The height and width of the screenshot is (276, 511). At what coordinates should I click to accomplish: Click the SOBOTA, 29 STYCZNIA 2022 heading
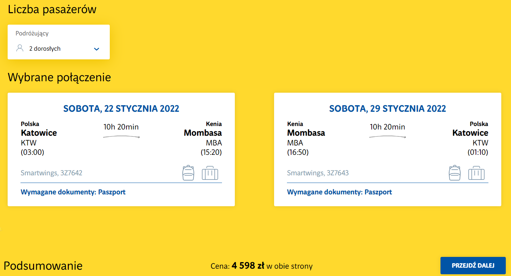tap(387, 109)
